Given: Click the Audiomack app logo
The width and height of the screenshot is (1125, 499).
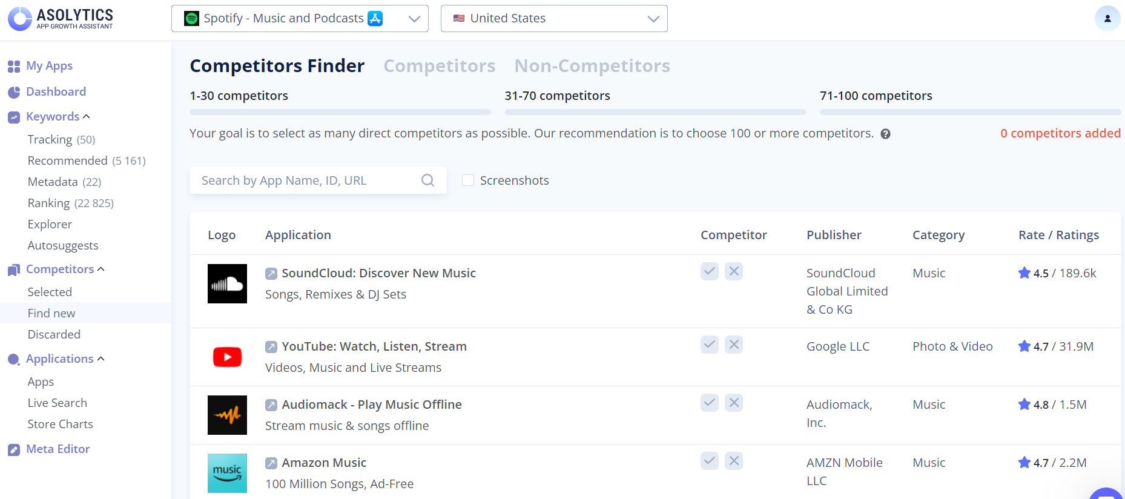Looking at the screenshot, I should [227, 415].
